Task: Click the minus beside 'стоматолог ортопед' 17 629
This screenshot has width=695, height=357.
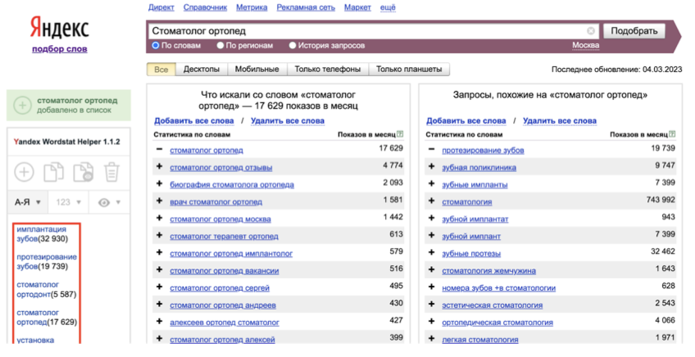Action: [x=160, y=149]
